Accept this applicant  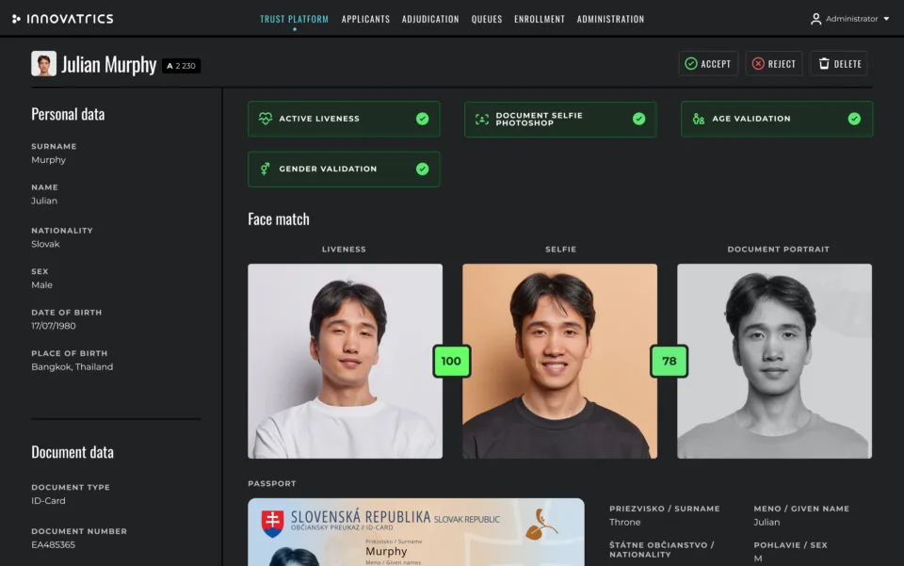point(708,63)
